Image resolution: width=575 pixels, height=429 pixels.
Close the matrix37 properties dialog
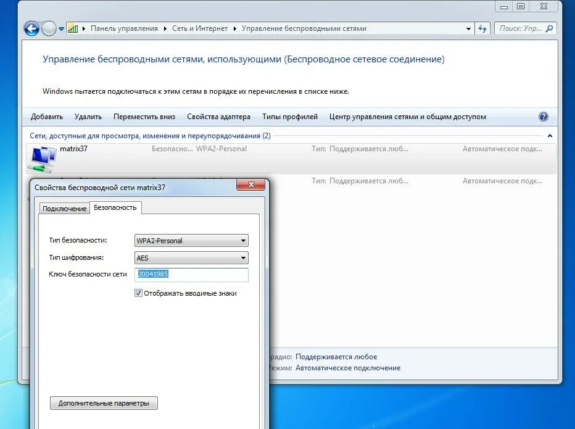[x=251, y=185]
